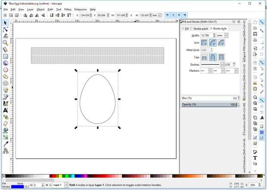Image resolution: width=267 pixels, height=190 pixels.
Task: Select the Gradient tool
Action: pos(6,137)
